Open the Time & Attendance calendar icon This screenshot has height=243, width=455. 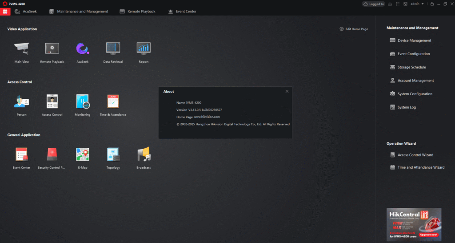[113, 101]
